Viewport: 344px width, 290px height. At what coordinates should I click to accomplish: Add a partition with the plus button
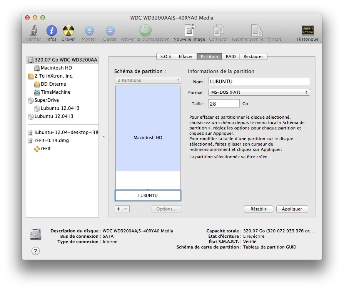(118, 209)
